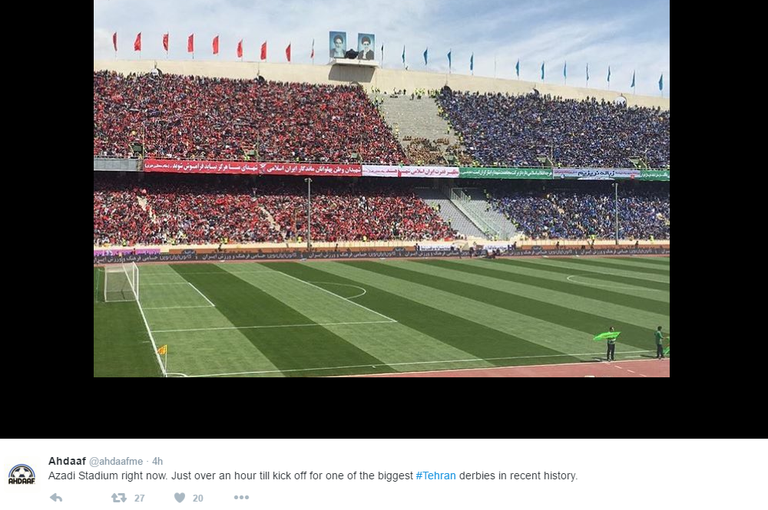This screenshot has width=768, height=510.
Task: Click the white goal net in the photo
Action: click(121, 282)
